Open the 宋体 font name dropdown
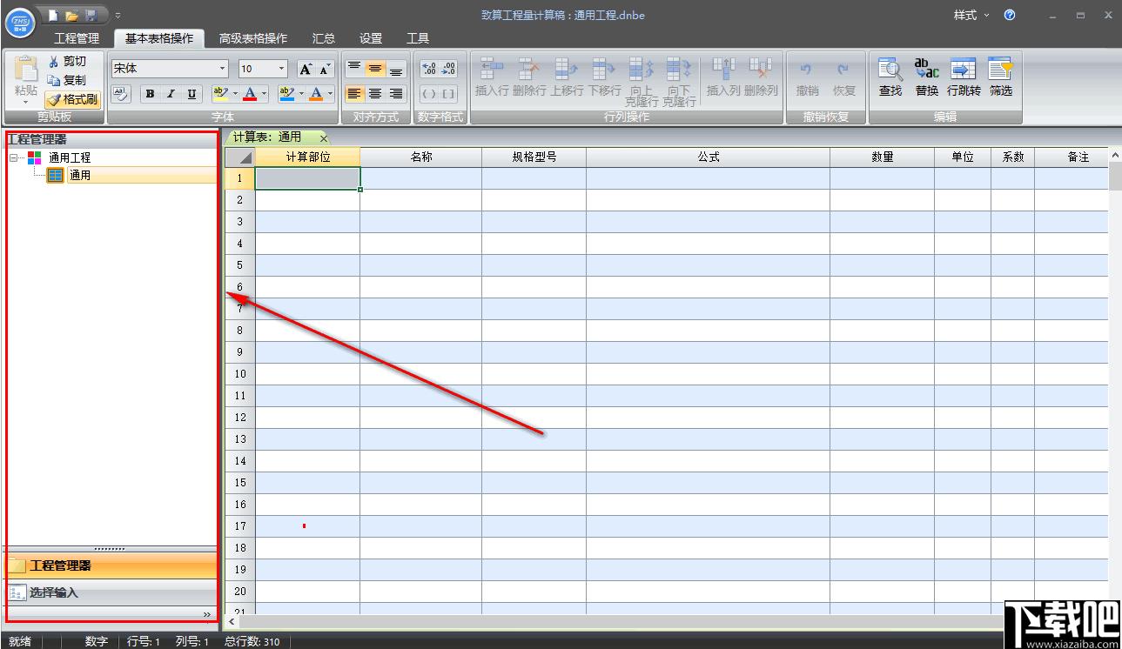 tap(223, 69)
